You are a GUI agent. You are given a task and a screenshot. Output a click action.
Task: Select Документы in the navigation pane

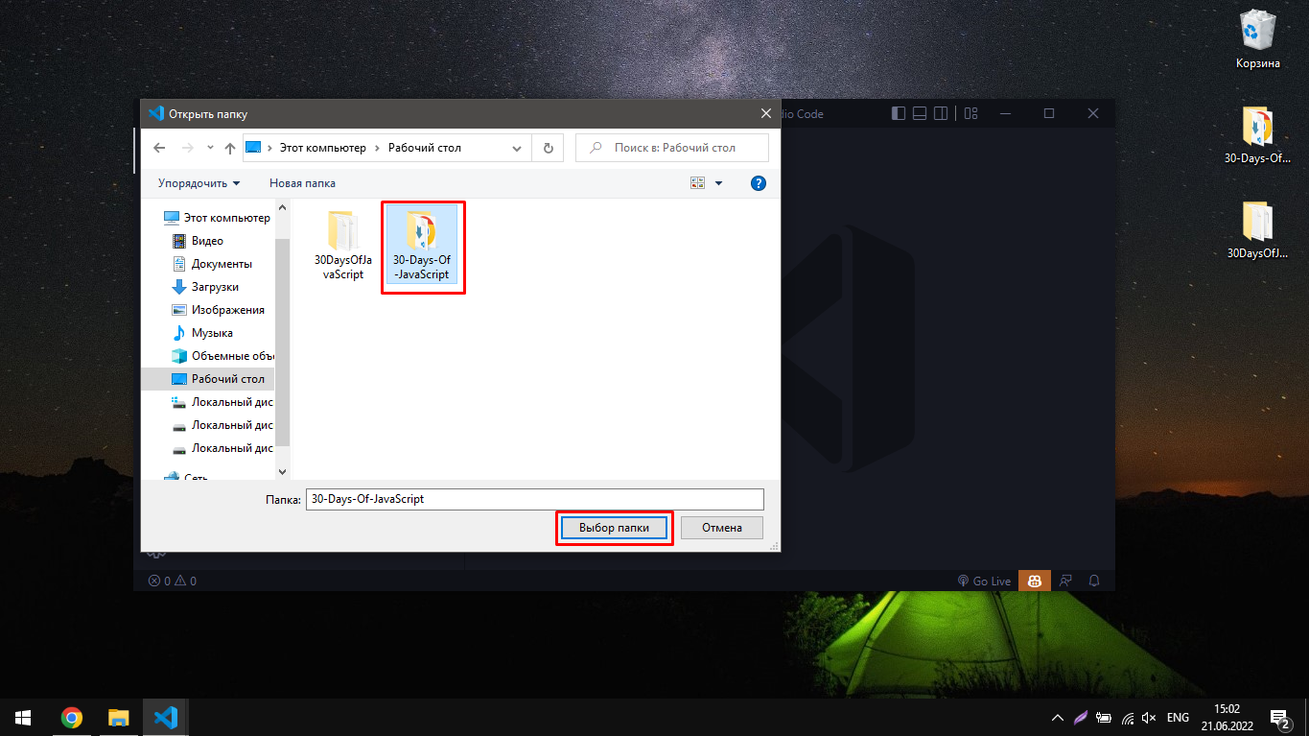222,264
